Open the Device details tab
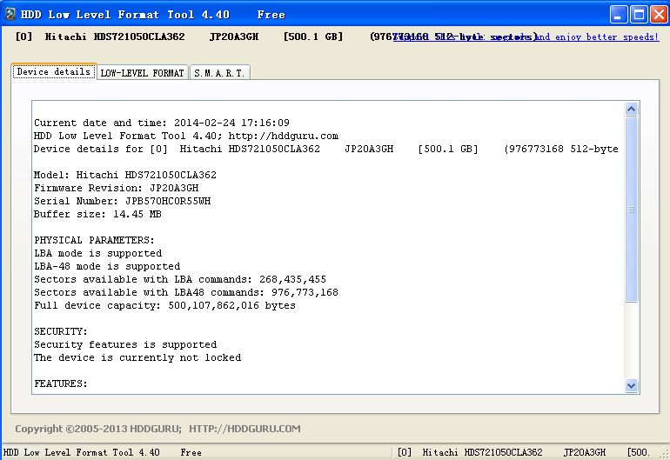 point(54,72)
